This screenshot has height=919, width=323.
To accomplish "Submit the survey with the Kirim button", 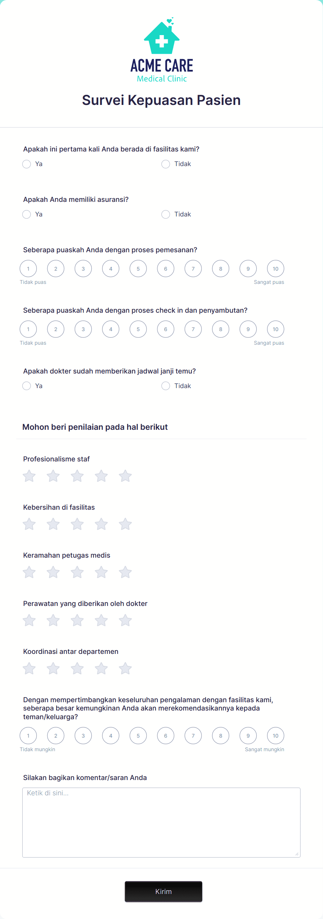I will coord(163,892).
